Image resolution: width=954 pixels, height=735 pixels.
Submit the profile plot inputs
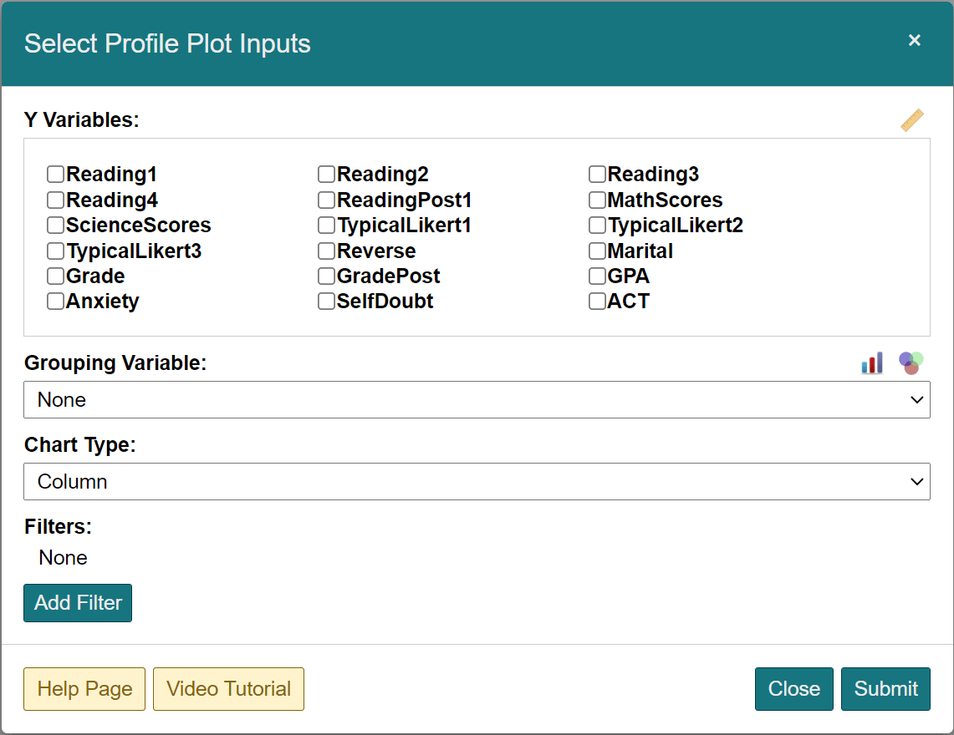point(885,689)
